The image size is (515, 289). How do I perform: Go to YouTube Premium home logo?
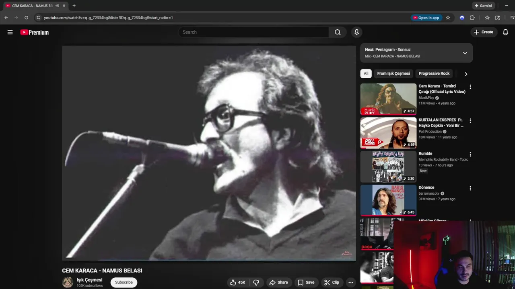[x=35, y=33]
